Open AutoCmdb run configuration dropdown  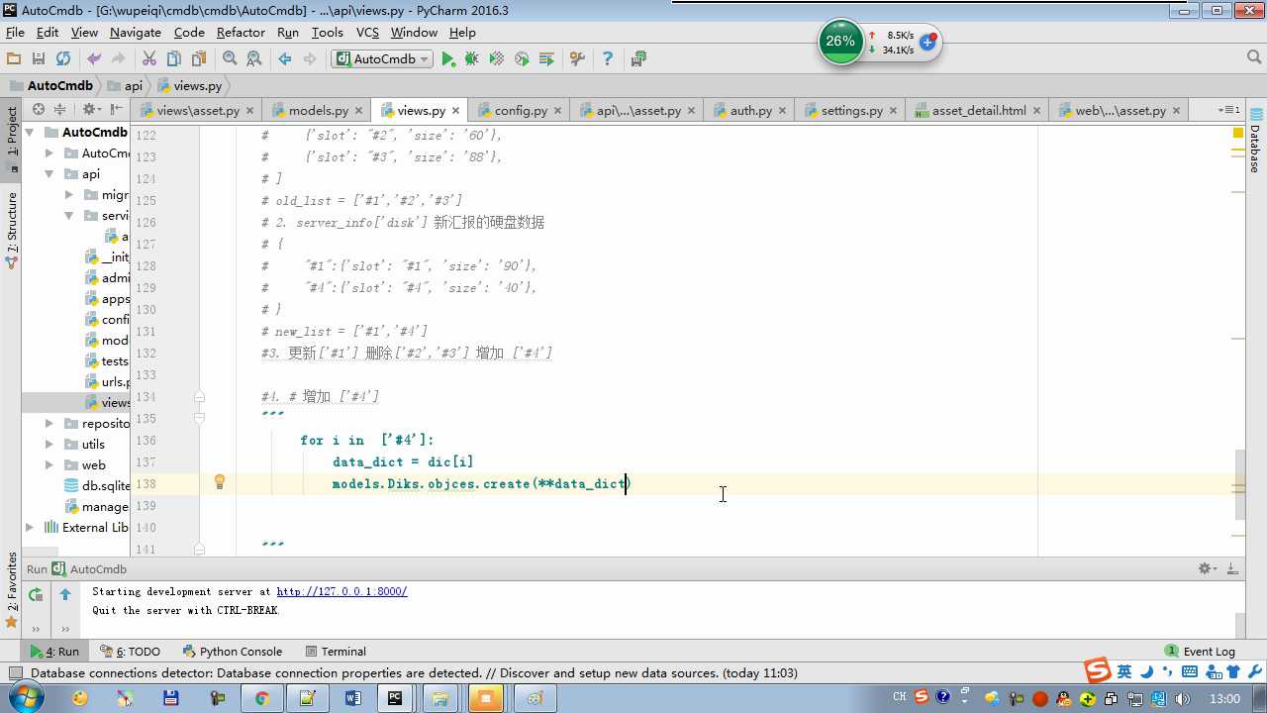click(x=382, y=59)
